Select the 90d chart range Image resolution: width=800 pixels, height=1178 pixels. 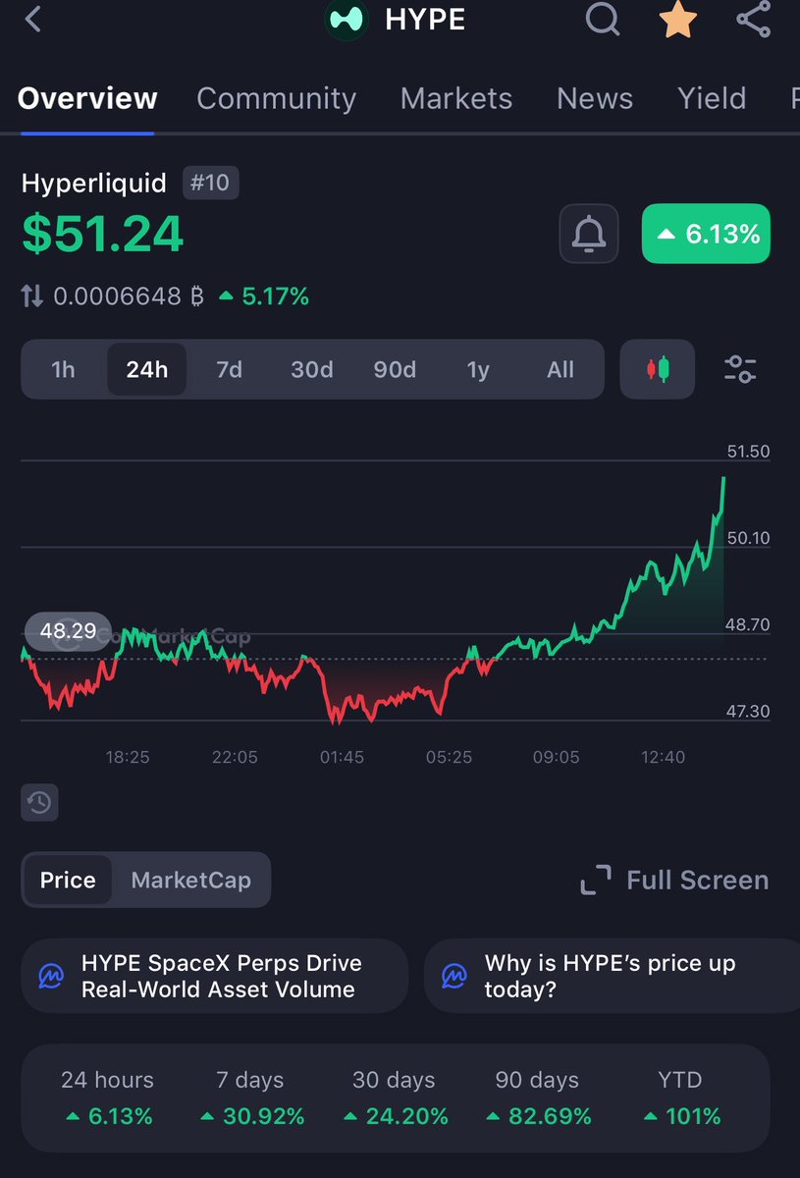(x=395, y=370)
